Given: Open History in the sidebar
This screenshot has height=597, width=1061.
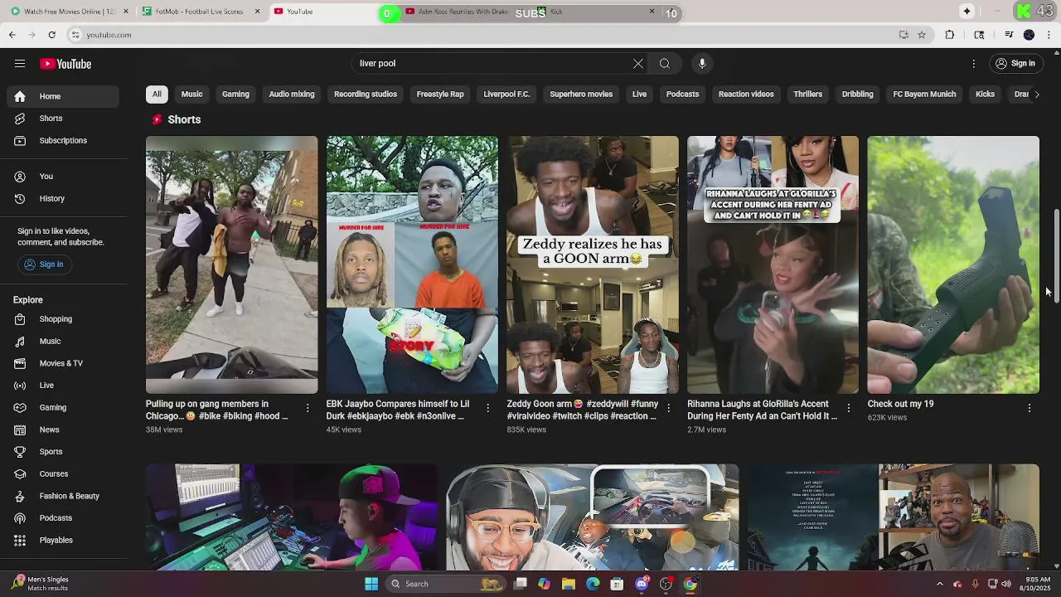Looking at the screenshot, I should (x=63, y=199).
